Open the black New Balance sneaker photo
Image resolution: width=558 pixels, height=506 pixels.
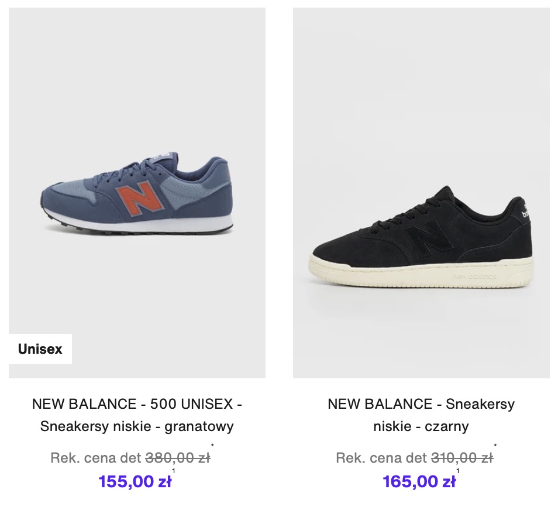[x=421, y=193]
